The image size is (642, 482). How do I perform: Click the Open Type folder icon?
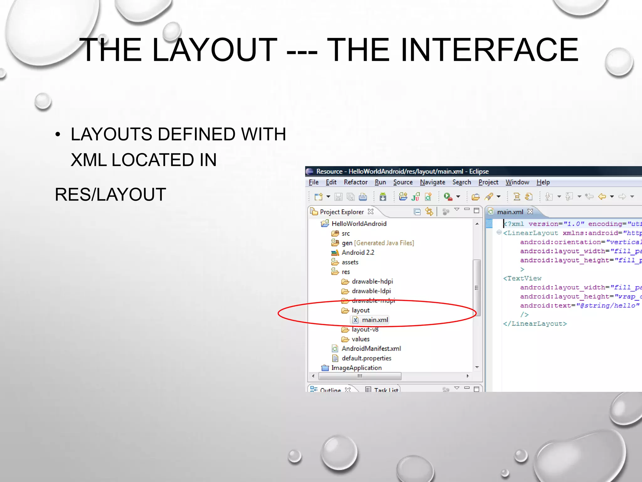pyautogui.click(x=476, y=197)
